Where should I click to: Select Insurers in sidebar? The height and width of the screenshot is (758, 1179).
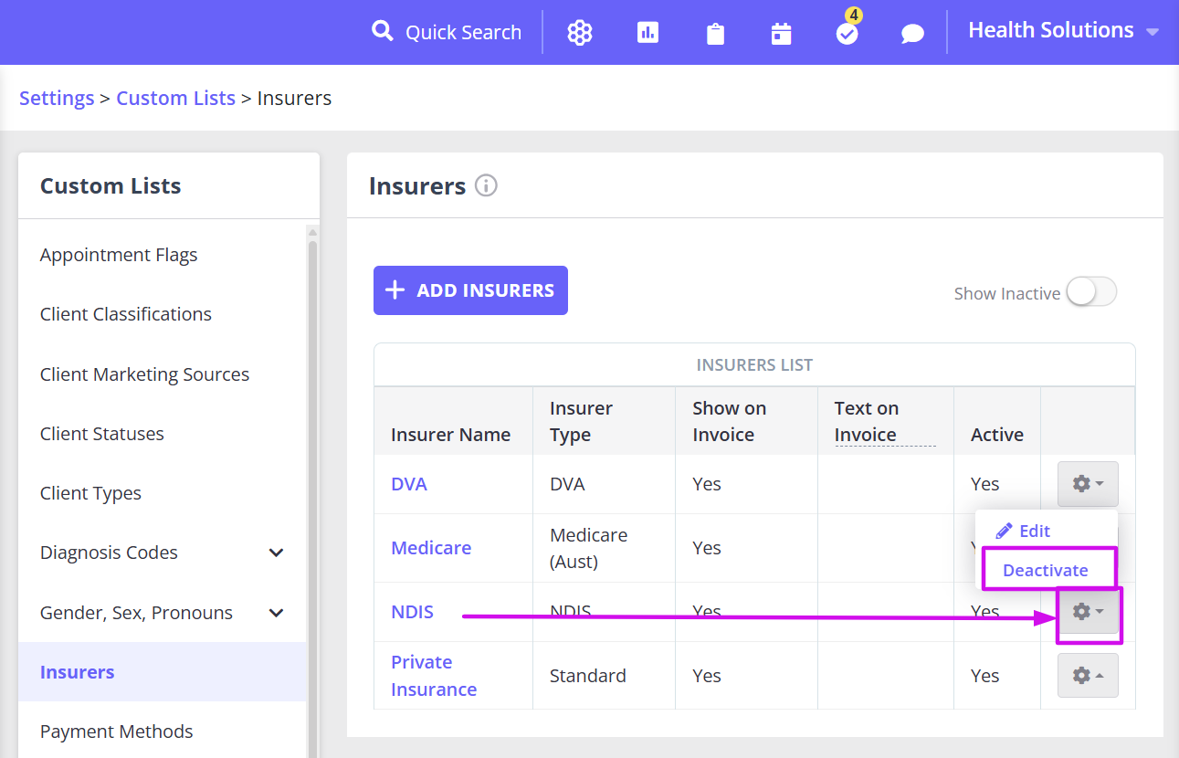(x=163, y=672)
